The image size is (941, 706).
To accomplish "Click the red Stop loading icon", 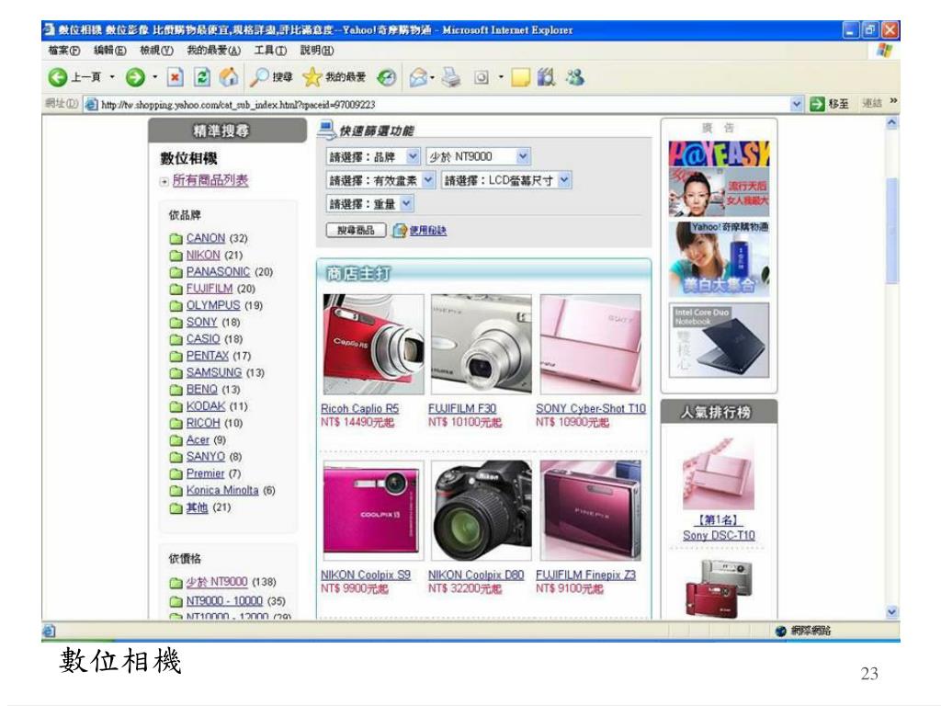I will tap(176, 77).
